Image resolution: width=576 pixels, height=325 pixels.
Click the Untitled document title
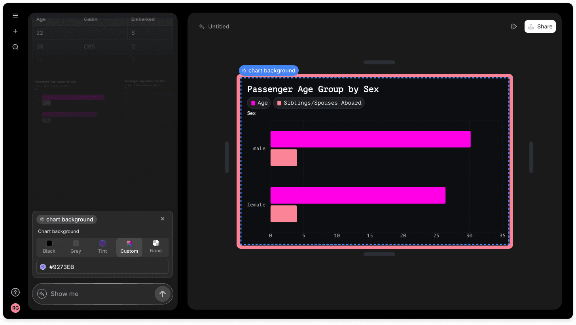point(218,26)
